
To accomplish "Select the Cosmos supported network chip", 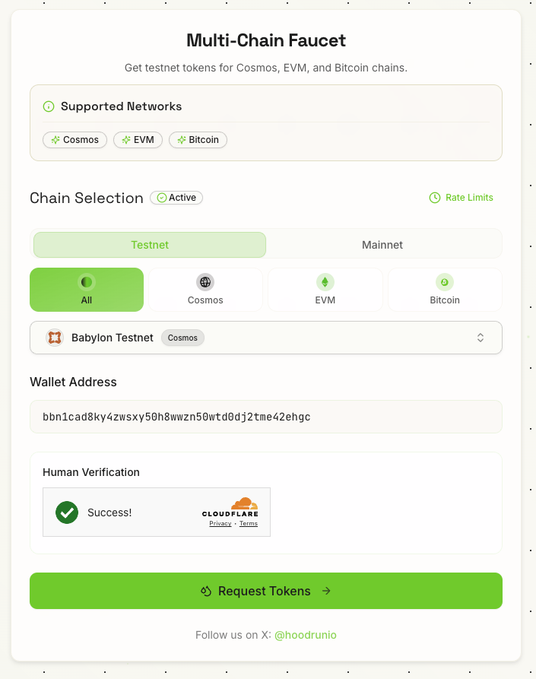I will (75, 140).
